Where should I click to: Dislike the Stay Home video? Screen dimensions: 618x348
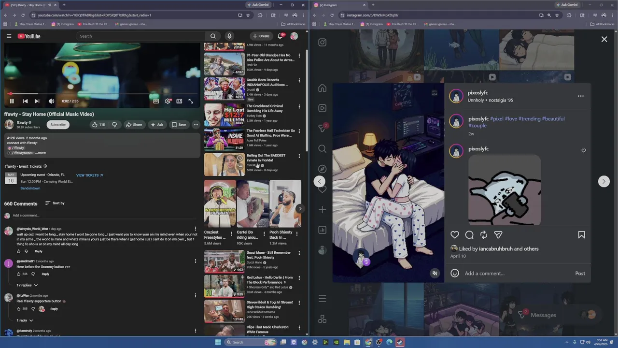coord(114,125)
